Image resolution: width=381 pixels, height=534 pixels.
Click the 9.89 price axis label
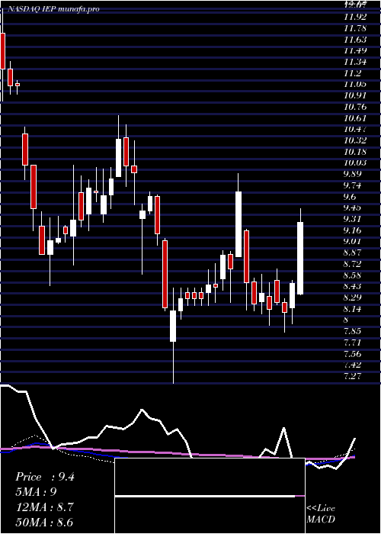[352, 174]
